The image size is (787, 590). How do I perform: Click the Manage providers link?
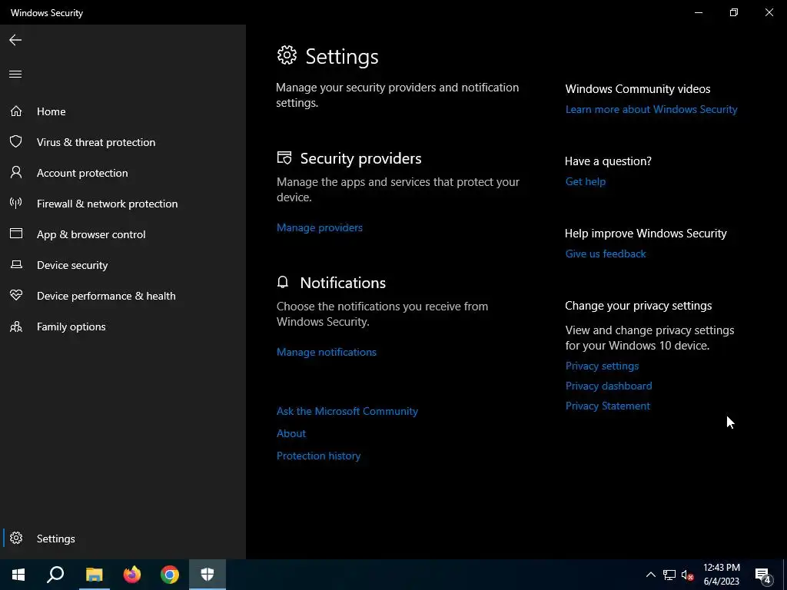(319, 227)
